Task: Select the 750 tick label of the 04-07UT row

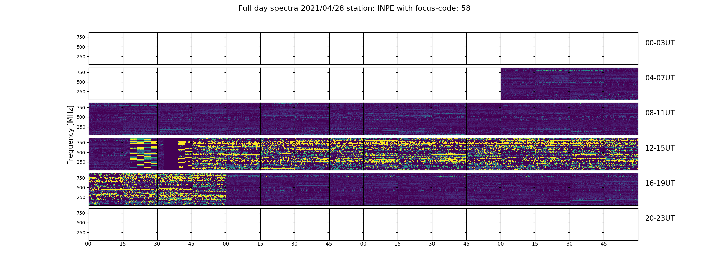Action: click(81, 72)
